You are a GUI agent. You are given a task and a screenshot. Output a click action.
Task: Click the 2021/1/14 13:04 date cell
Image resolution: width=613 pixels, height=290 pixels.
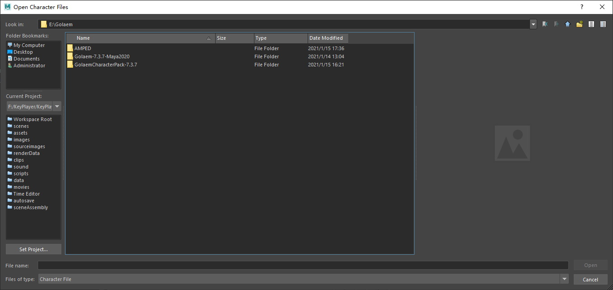[x=326, y=56]
